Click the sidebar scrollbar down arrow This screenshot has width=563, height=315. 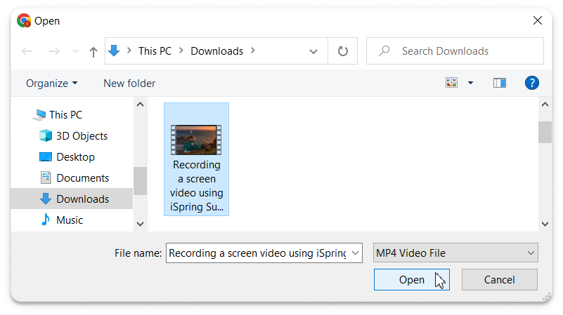(x=140, y=223)
